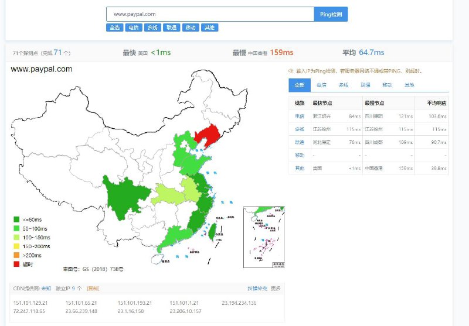Click the www.paypal.com title above the map
The image size is (469, 326).
(42, 69)
